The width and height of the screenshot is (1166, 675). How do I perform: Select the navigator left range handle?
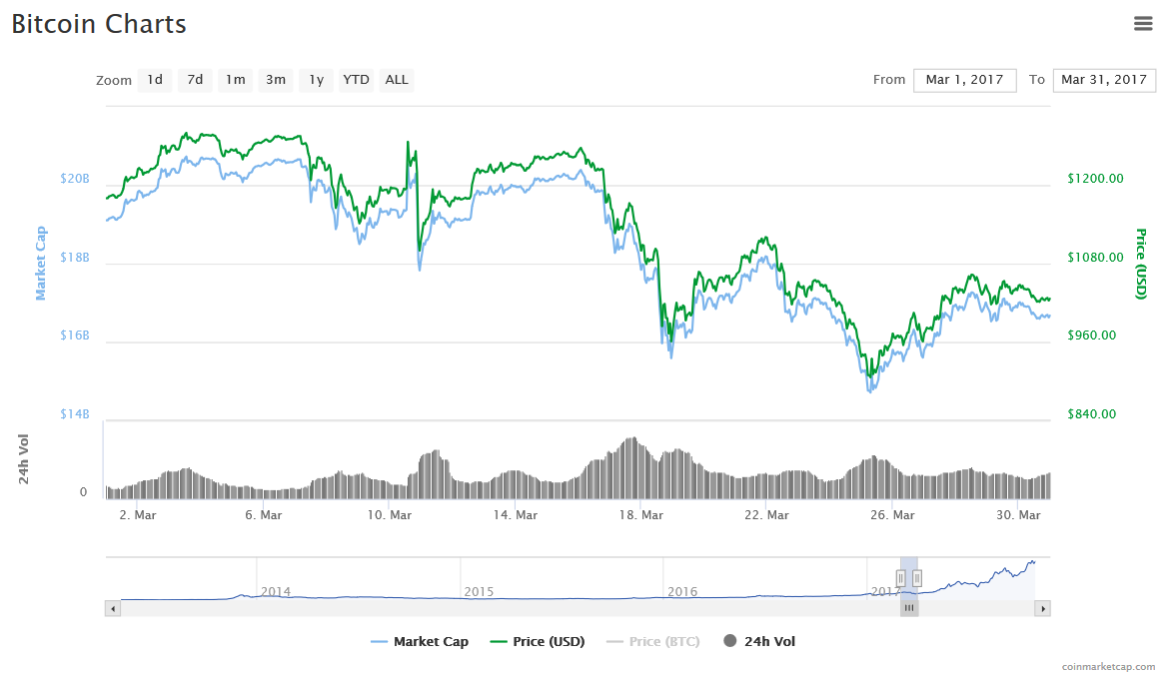900,578
